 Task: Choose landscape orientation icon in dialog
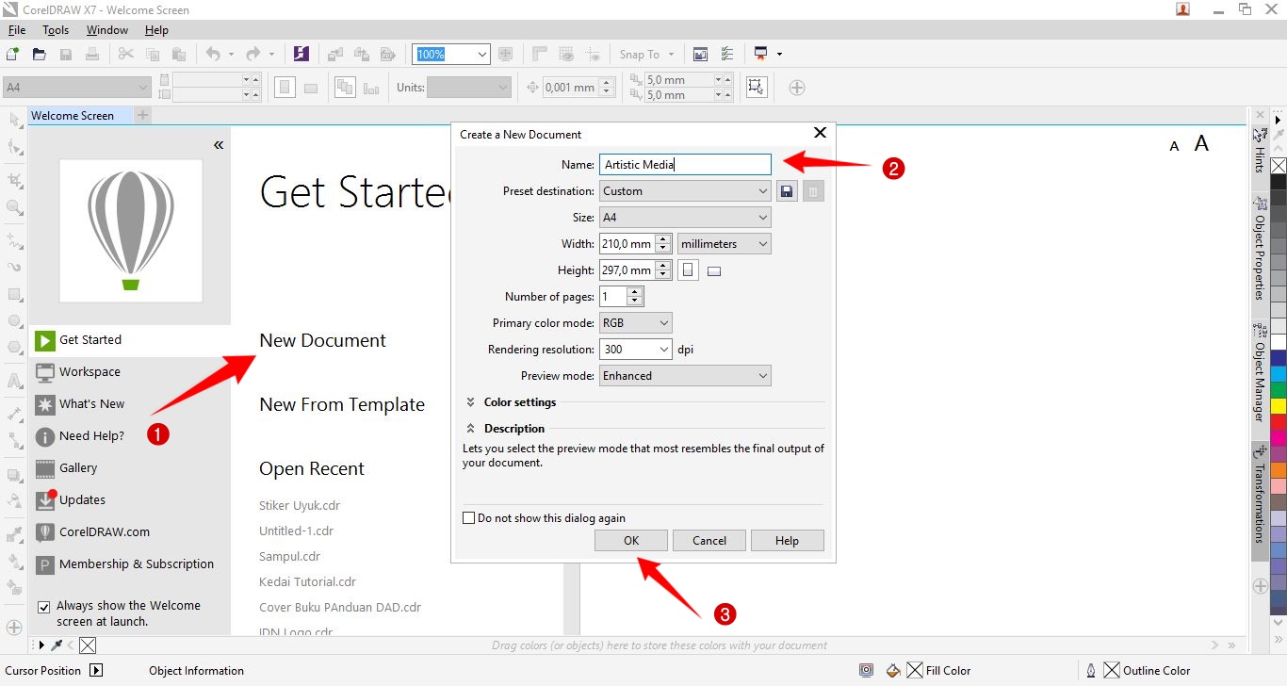point(714,271)
